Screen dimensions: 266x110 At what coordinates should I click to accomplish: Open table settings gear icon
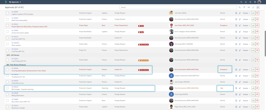pyautogui.click(x=258, y=7)
